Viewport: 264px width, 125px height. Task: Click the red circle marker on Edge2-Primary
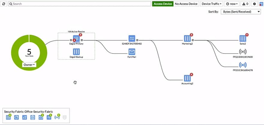coord(74,40)
